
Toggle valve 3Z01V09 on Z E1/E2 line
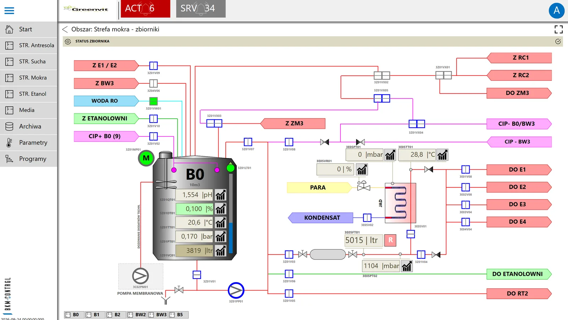tap(153, 66)
